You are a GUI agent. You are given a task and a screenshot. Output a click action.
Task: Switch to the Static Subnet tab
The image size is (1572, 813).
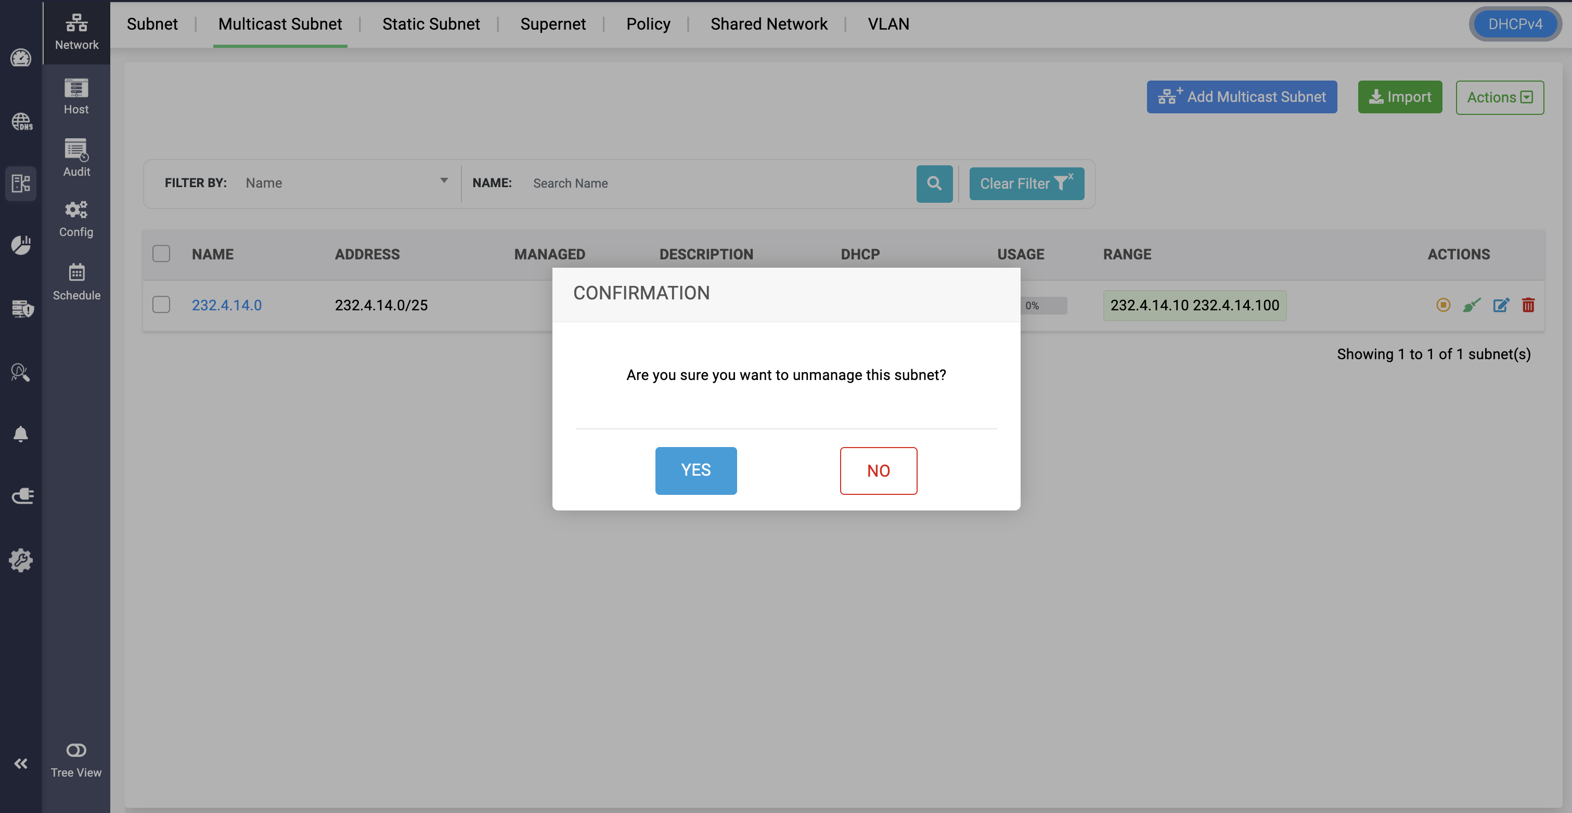(x=431, y=24)
